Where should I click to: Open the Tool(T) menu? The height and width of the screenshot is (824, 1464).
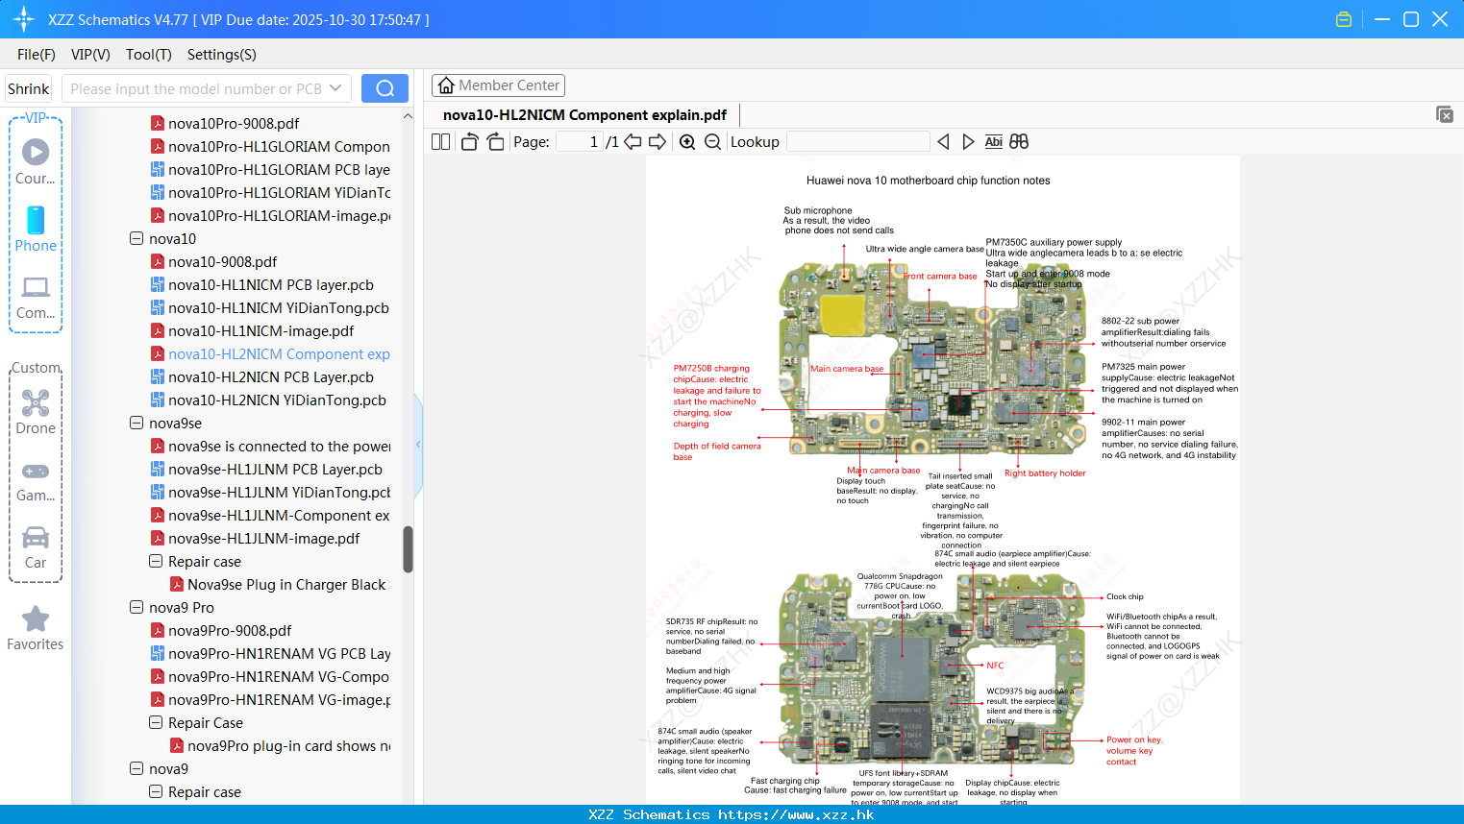pyautogui.click(x=149, y=55)
